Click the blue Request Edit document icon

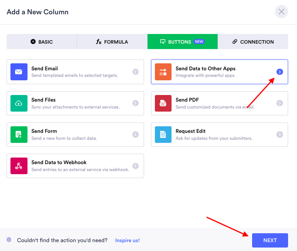[163, 134]
